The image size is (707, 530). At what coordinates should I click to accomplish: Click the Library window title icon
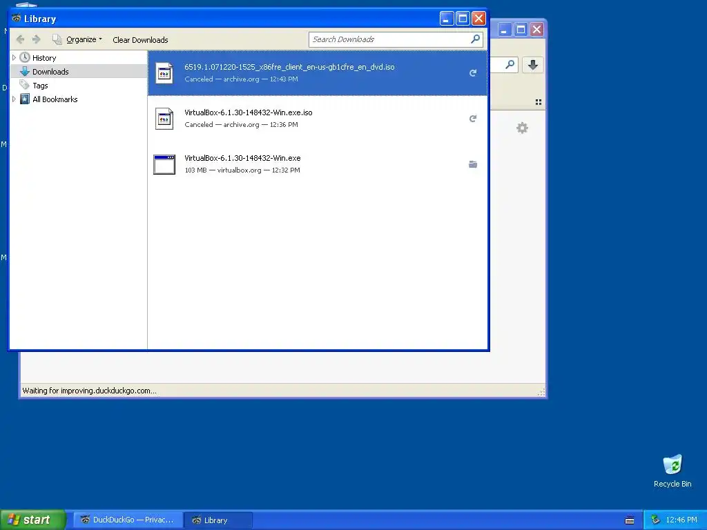pyautogui.click(x=17, y=19)
